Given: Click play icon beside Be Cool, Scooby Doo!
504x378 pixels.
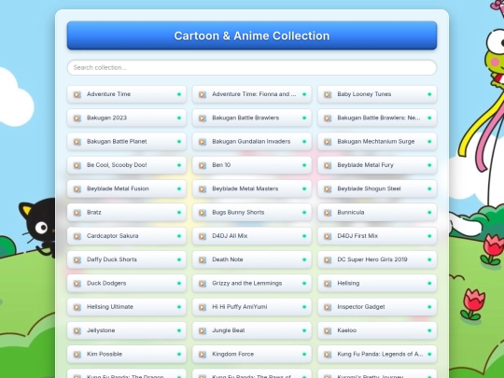Looking at the screenshot, I should (x=77, y=165).
